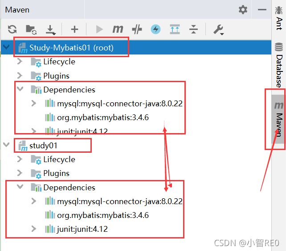Click Dependencies folder icon under Study-Mybatis01
Image resolution: width=286 pixels, height=251 pixels.
pyautogui.click(x=36, y=89)
